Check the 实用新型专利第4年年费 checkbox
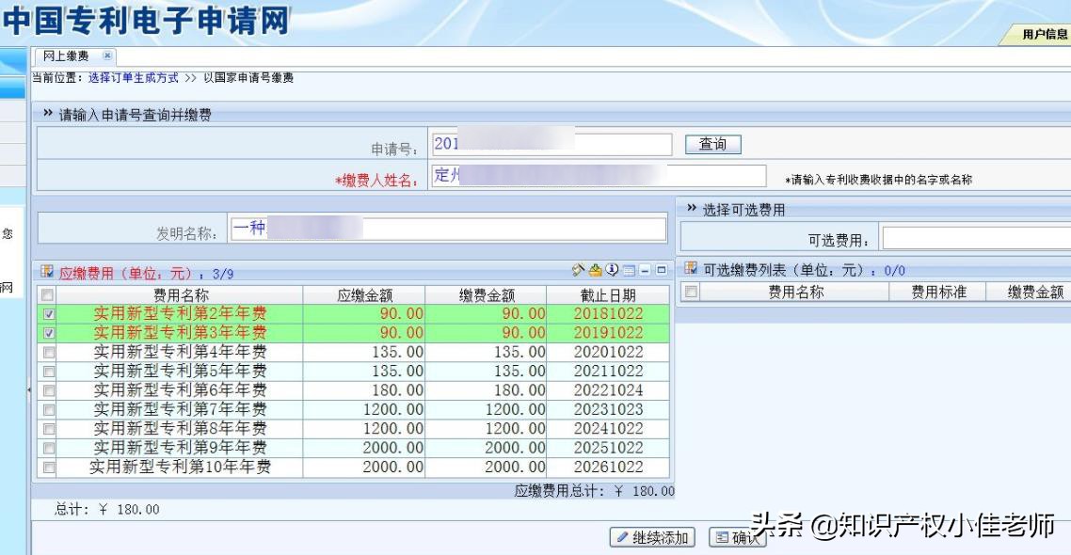Image resolution: width=1071 pixels, height=555 pixels. click(x=49, y=351)
